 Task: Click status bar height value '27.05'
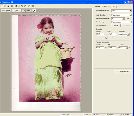point(111,115)
